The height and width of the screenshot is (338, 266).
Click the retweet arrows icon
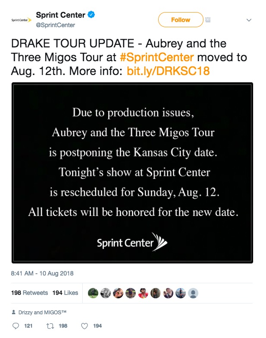(50, 326)
